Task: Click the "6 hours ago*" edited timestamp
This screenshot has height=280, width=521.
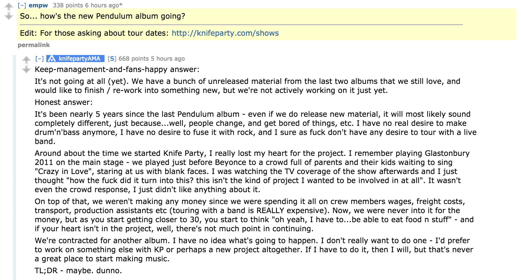Action: click(x=104, y=5)
